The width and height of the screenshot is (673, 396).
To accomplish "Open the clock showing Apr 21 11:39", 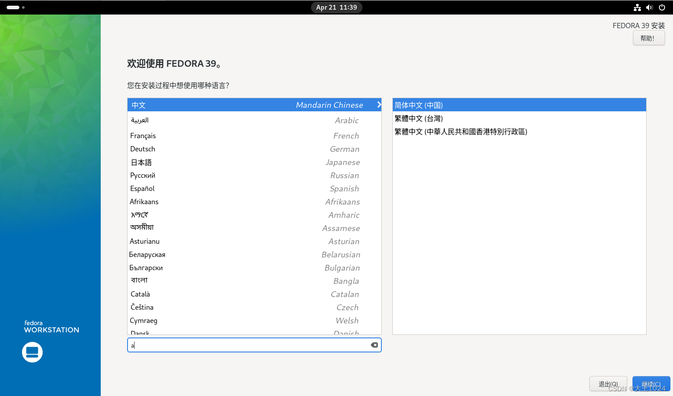I will click(336, 7).
